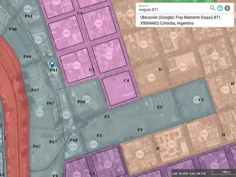
Task: Click the blue location pin marker
Action: (52, 64)
